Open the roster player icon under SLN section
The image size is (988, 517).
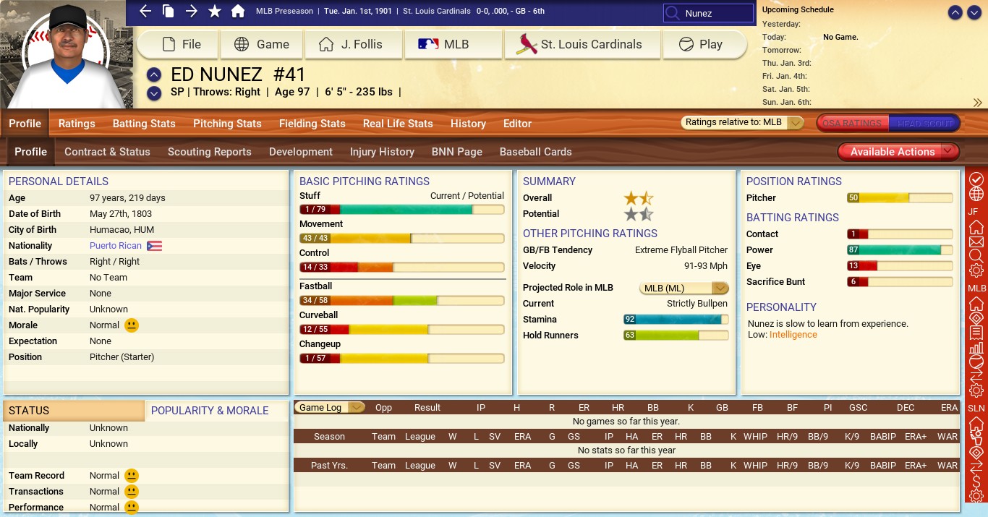(976, 438)
